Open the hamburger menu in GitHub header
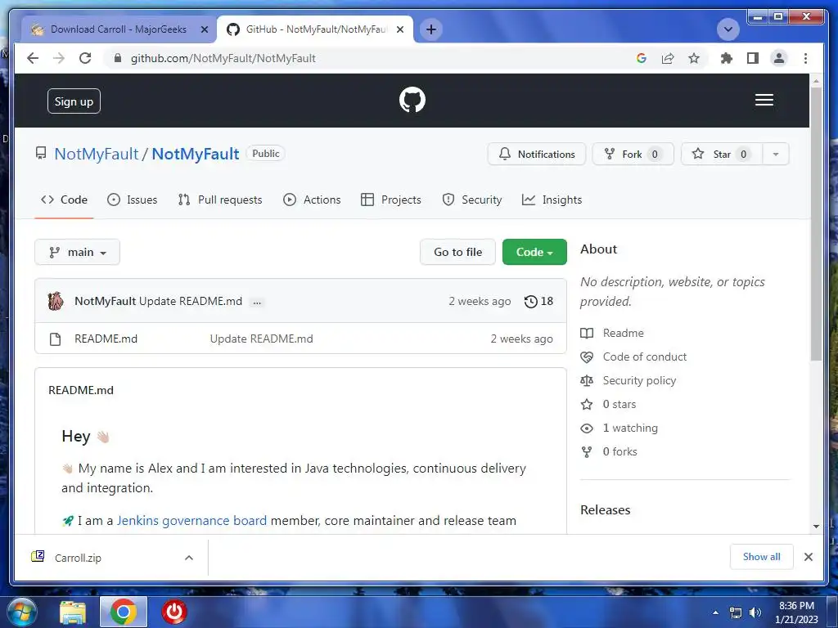838x628 pixels. coord(764,100)
